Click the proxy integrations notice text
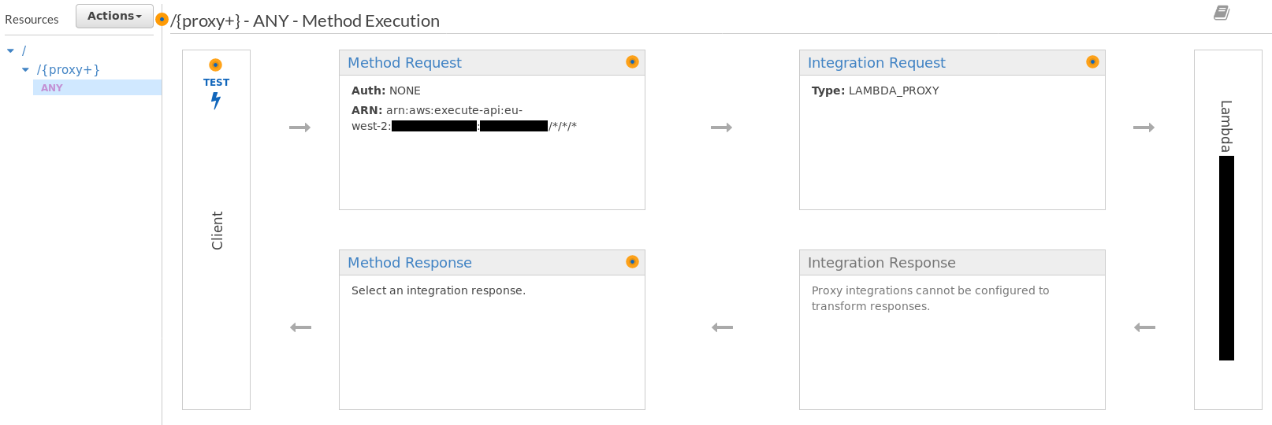The image size is (1272, 425). coord(930,298)
